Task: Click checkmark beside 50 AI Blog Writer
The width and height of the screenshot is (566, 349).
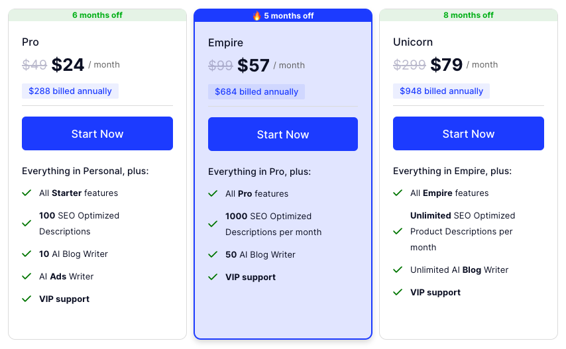Action: point(213,254)
